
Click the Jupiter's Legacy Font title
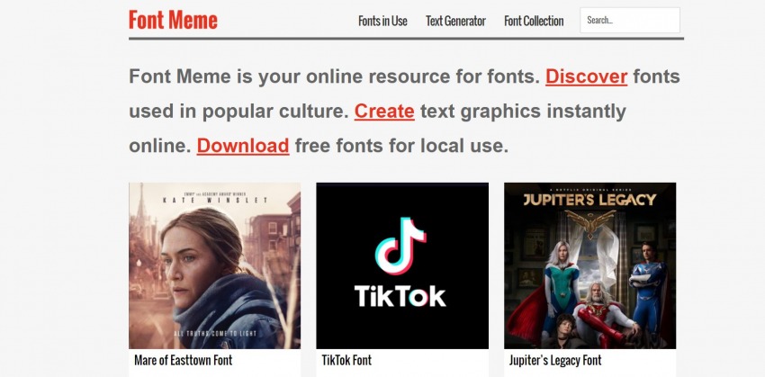(555, 361)
